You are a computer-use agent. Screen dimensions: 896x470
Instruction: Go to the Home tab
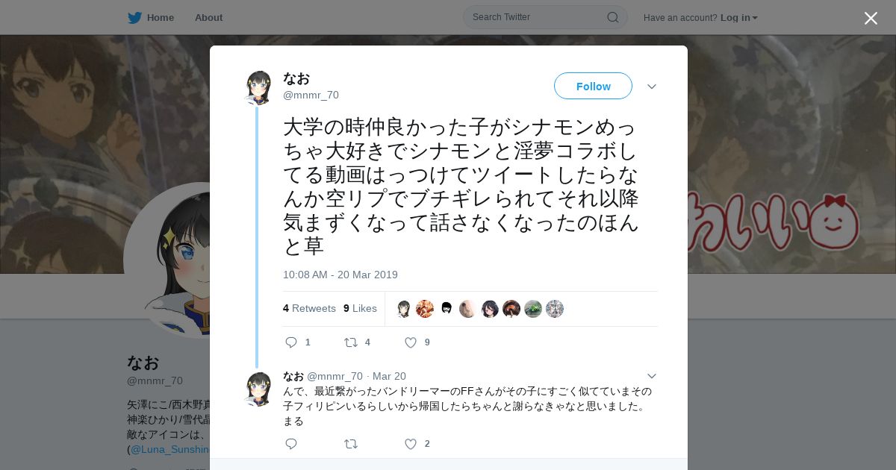151,17
